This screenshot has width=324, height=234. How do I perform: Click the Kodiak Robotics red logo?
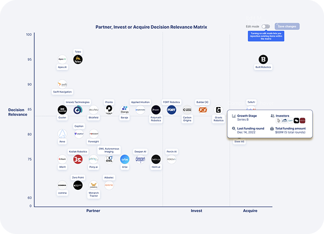pyautogui.click(x=78, y=159)
